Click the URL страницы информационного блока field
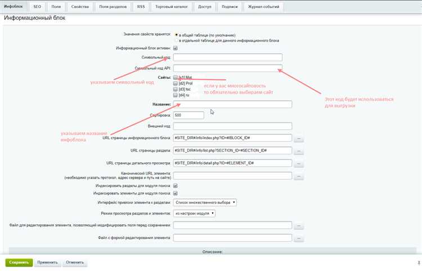The width and height of the screenshot is (422, 271). (232, 138)
